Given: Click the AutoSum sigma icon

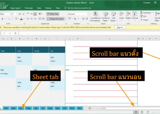Looking at the screenshot, I should (x=142, y=13).
